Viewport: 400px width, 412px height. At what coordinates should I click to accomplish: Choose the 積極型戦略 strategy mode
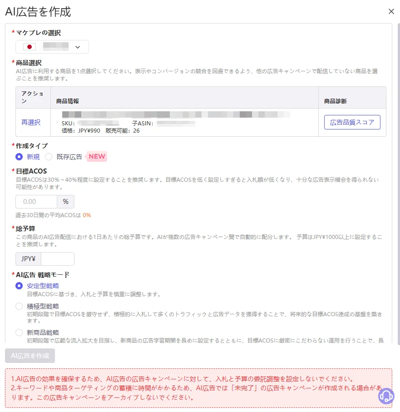point(19,306)
